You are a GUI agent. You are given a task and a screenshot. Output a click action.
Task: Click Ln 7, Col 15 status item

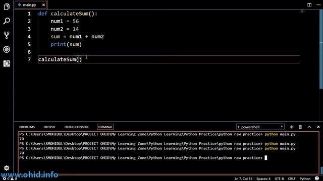(243, 179)
